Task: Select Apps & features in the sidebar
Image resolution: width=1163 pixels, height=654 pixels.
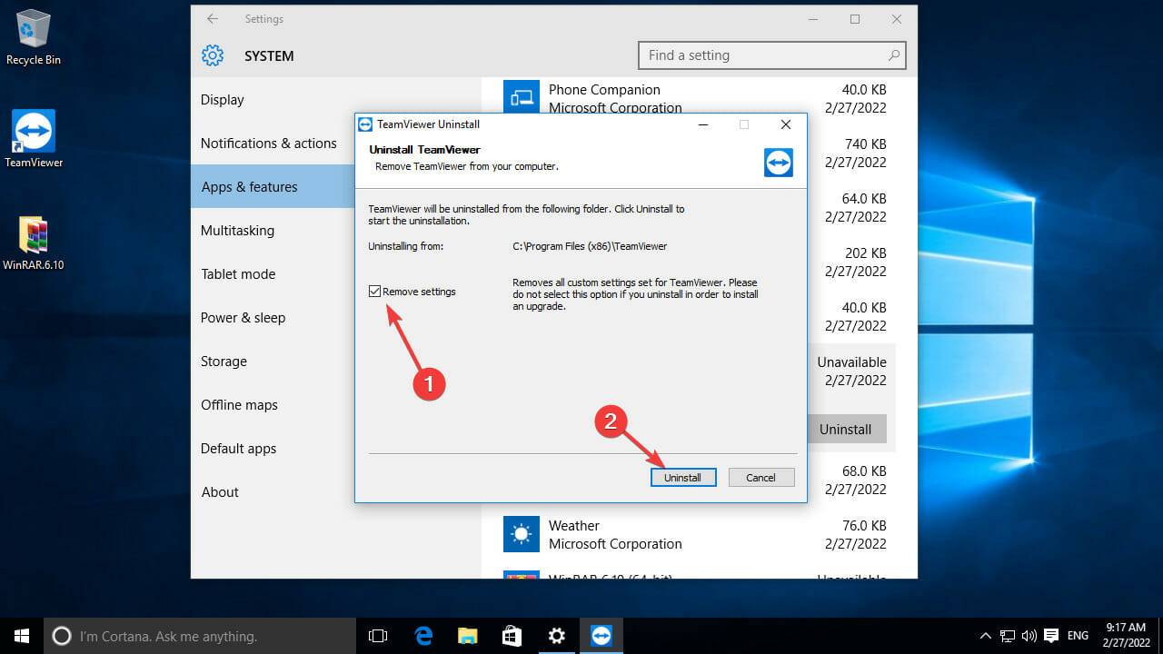Action: pyautogui.click(x=249, y=186)
